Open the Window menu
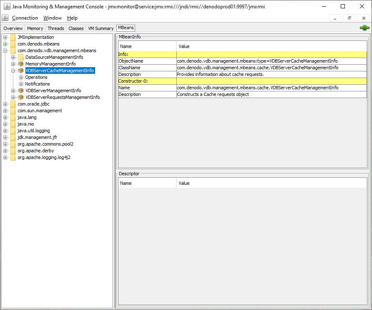372x310 pixels. [x=53, y=18]
